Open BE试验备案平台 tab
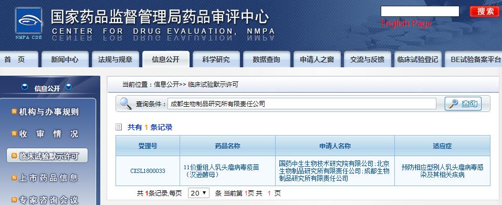The image size is (502, 205). coord(473,59)
